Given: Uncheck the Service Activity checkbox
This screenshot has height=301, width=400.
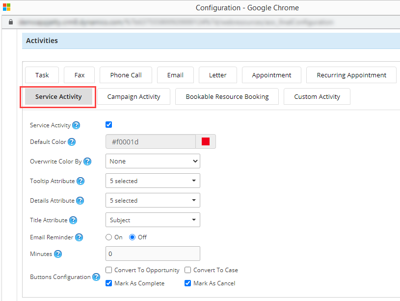Looking at the screenshot, I should [109, 125].
